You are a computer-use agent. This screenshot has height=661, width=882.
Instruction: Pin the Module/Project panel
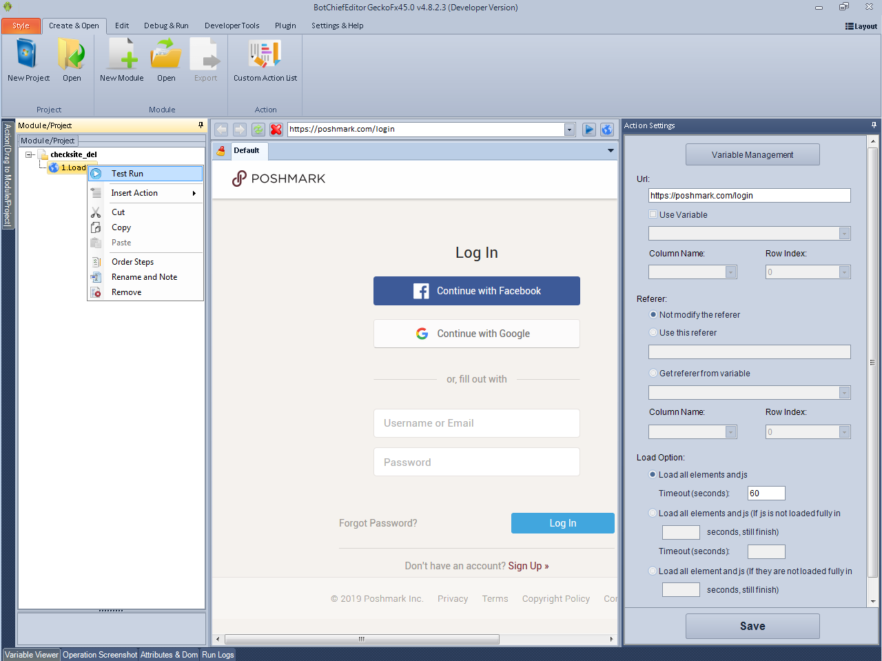pyautogui.click(x=201, y=125)
